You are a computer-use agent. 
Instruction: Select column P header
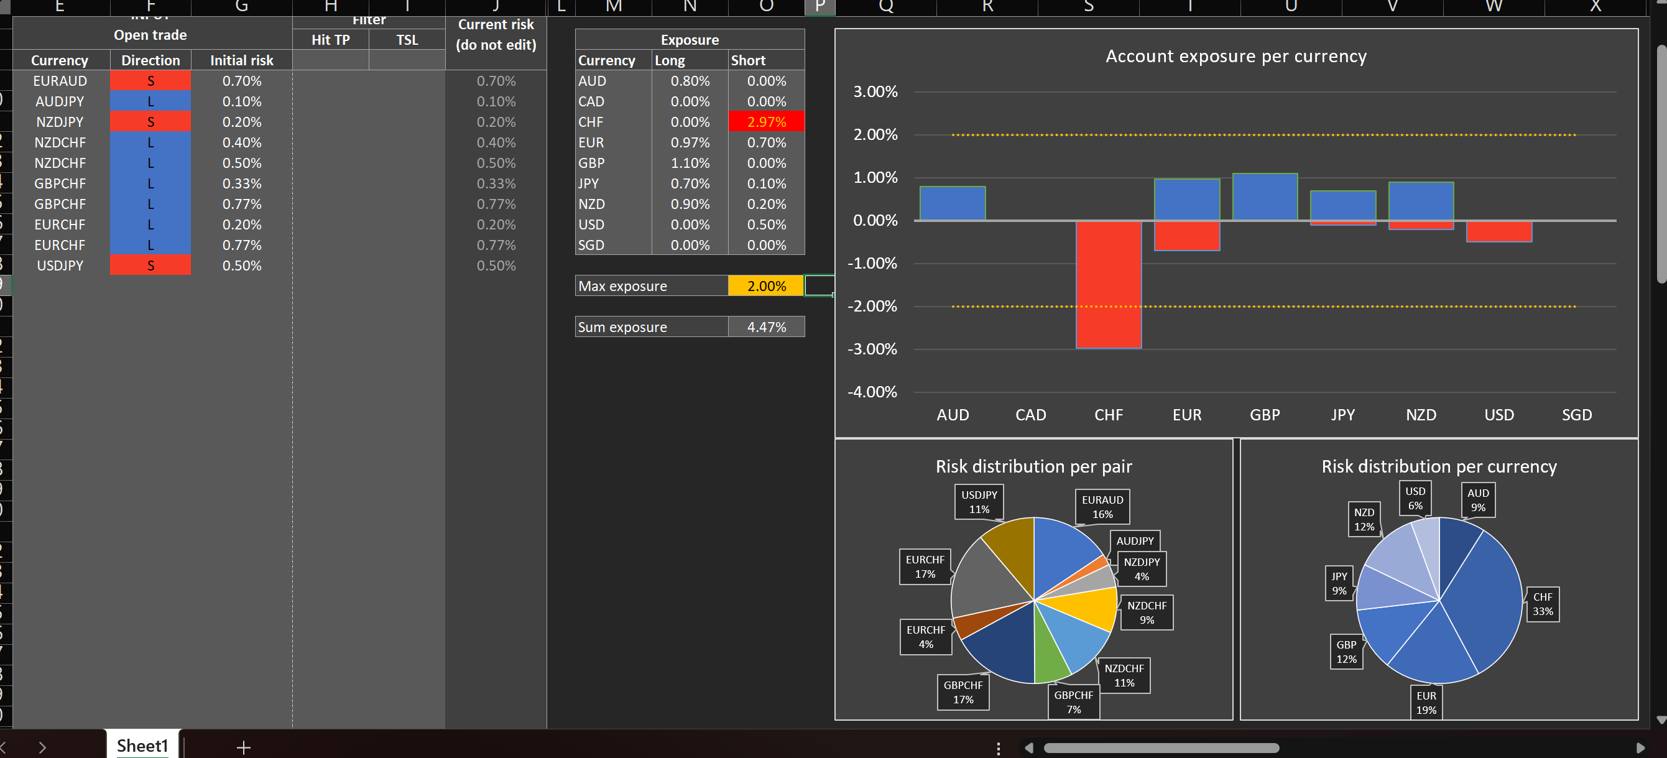pyautogui.click(x=820, y=6)
